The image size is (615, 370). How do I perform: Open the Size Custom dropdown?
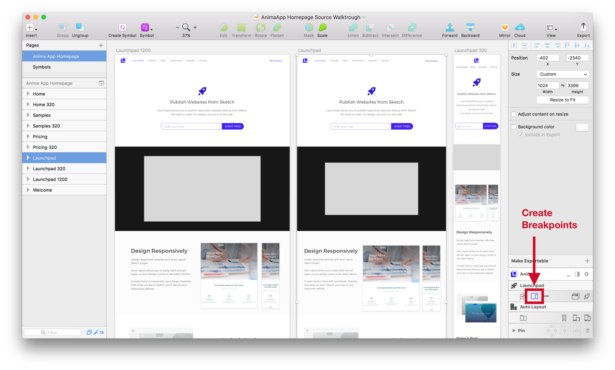point(562,74)
